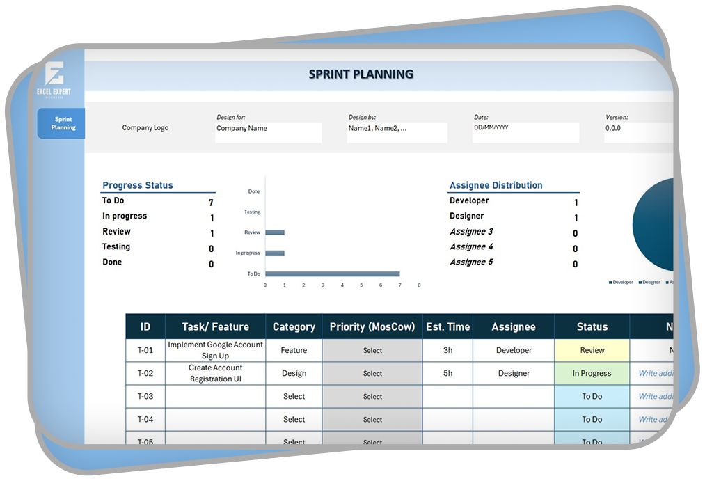705x481 pixels.
Task: Click the Design by names field
Action: (x=397, y=132)
